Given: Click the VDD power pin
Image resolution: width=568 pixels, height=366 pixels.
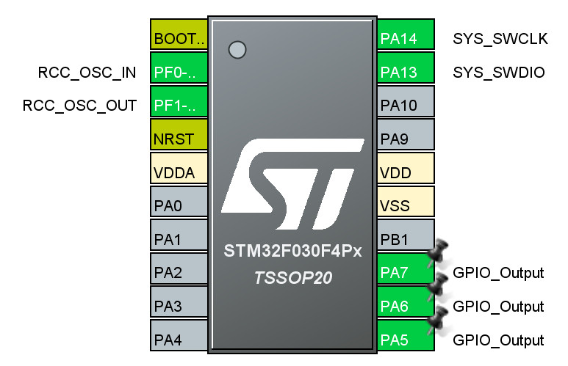Looking at the screenshot, I should (406, 168).
